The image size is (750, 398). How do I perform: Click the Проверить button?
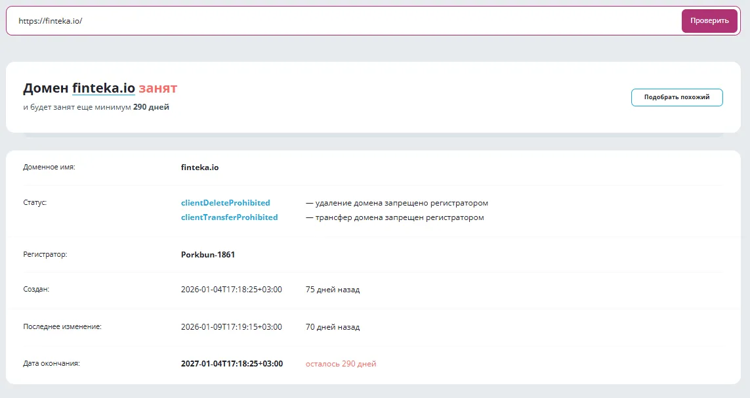[x=709, y=20]
